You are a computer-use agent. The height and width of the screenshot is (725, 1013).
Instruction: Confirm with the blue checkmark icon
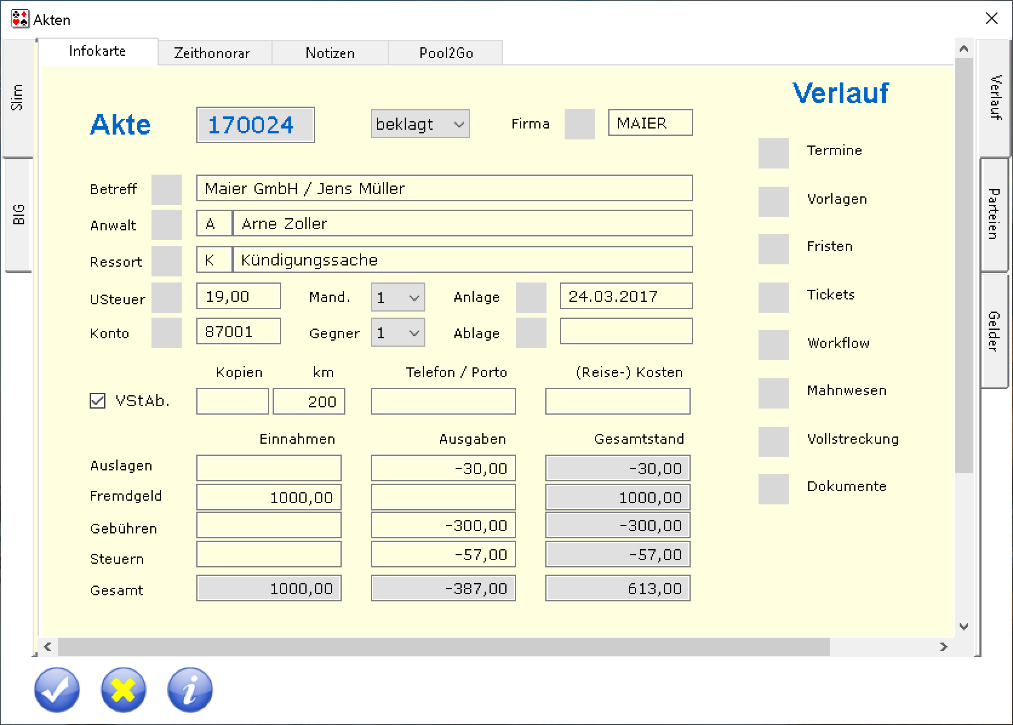57,690
